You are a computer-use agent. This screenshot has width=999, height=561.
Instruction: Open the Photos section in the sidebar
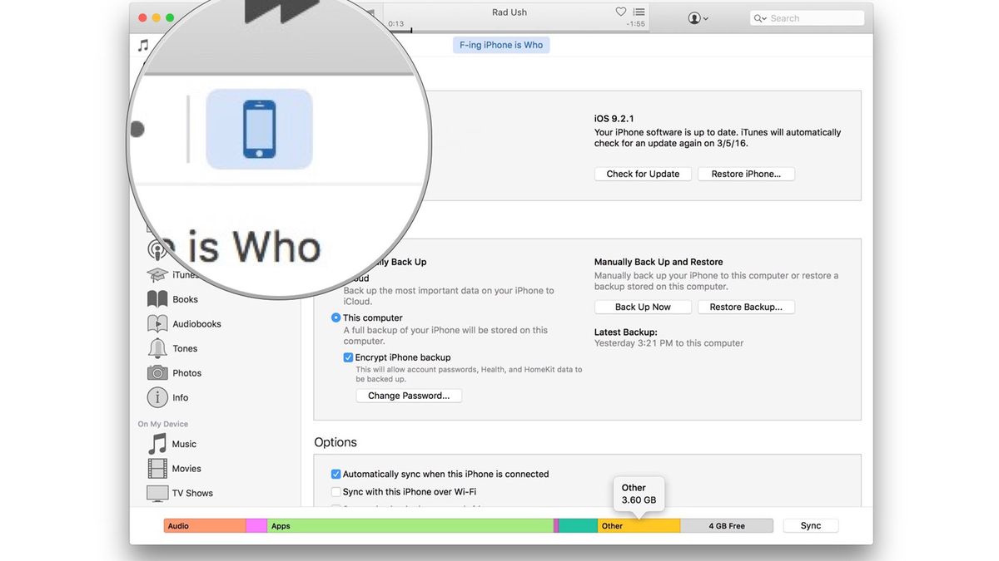pyautogui.click(x=185, y=372)
